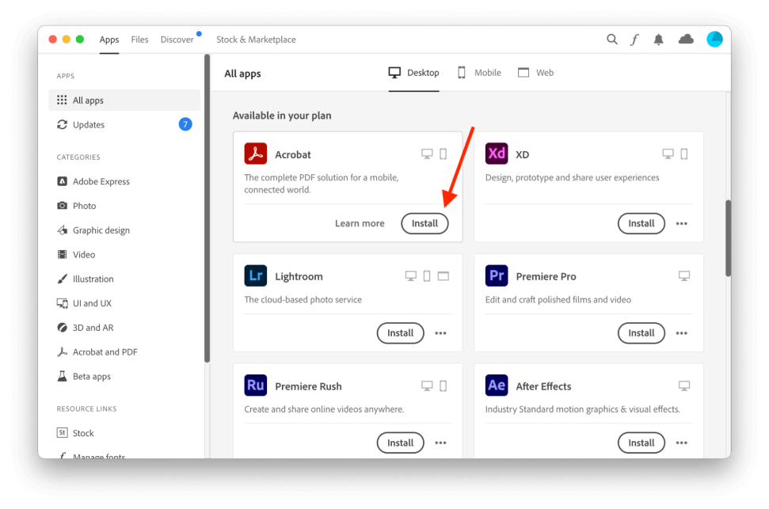Open Beta apps category

(x=84, y=377)
